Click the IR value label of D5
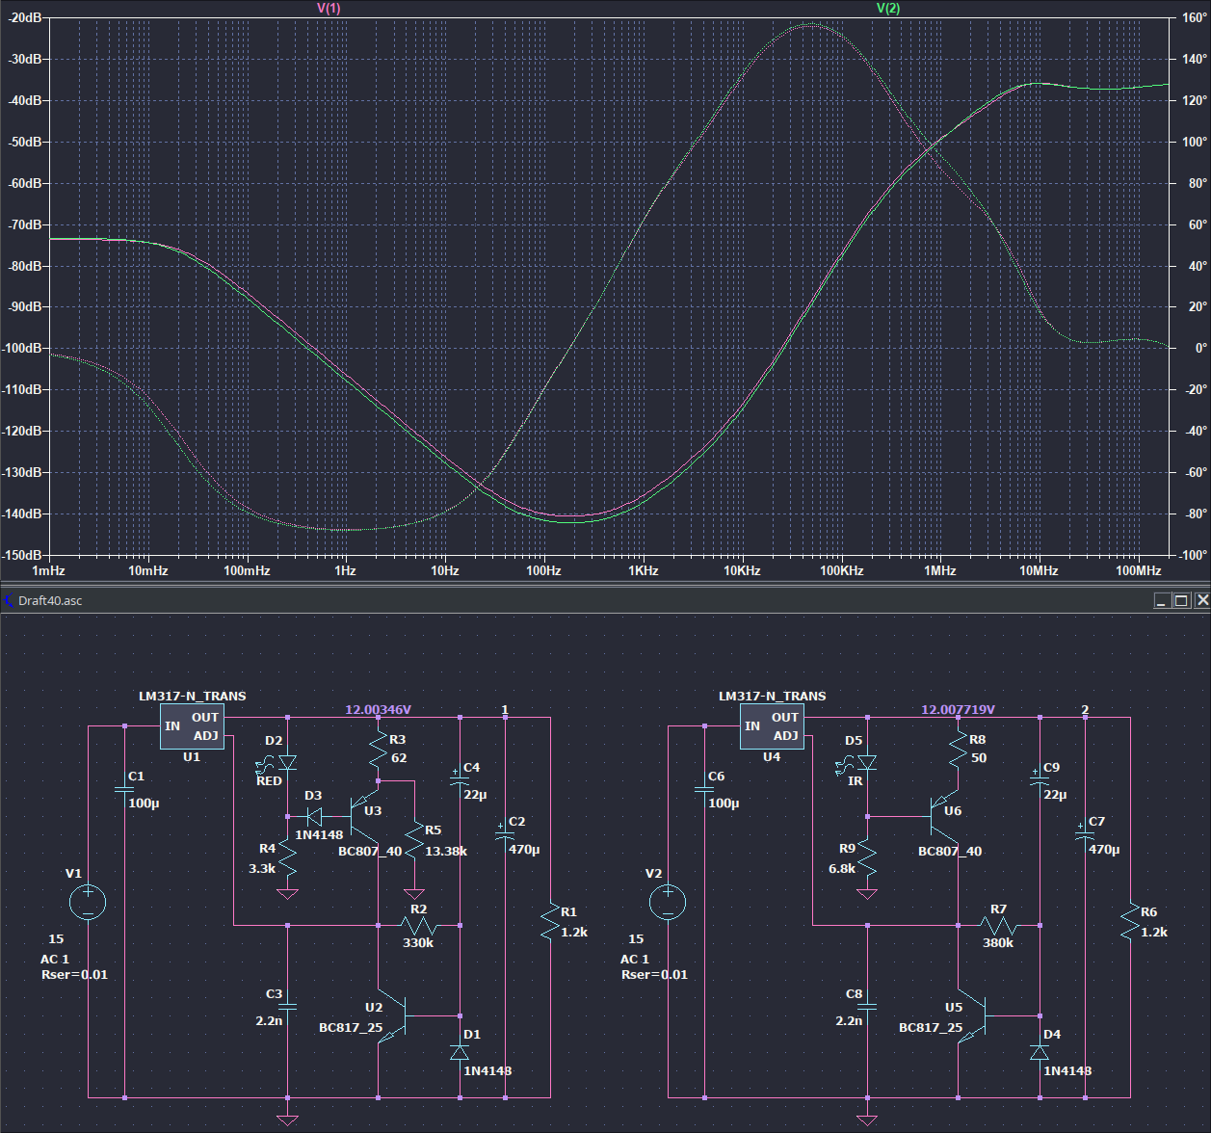The image size is (1211, 1133). pos(856,781)
